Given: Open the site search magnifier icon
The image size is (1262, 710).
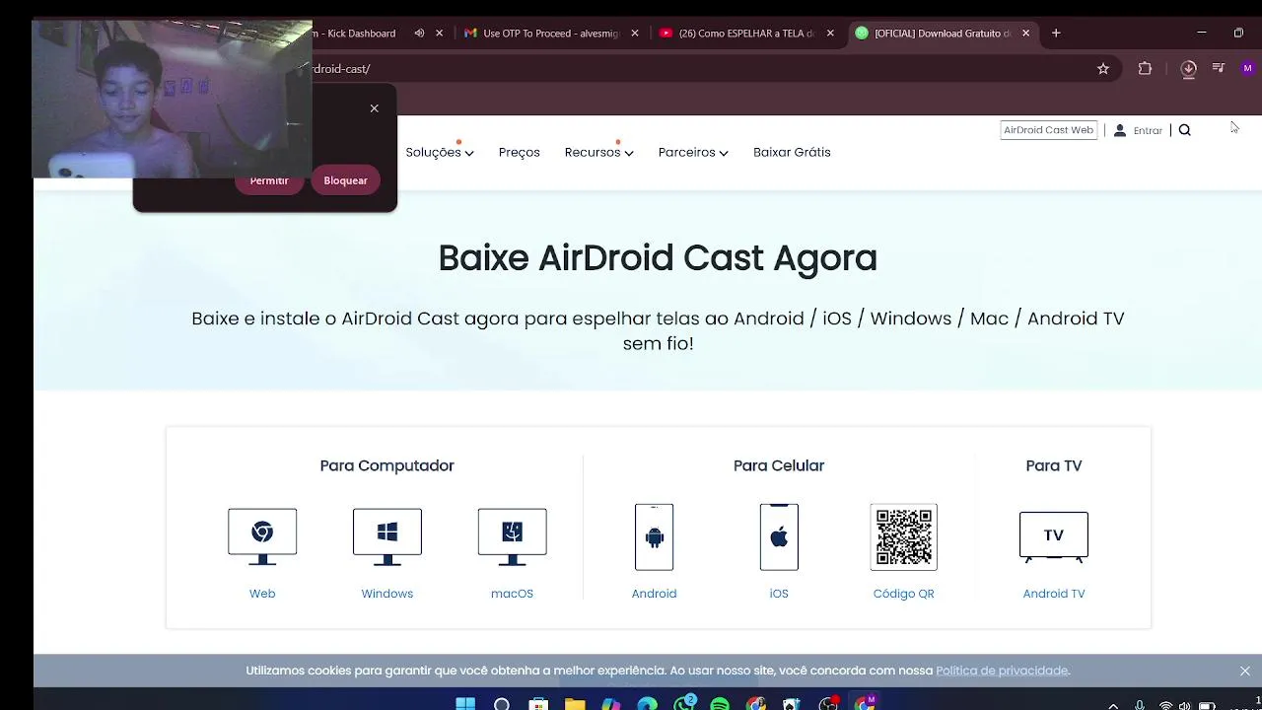Looking at the screenshot, I should tap(1185, 130).
